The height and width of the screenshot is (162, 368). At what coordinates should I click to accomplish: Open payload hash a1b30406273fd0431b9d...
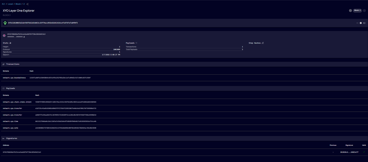point(66,128)
